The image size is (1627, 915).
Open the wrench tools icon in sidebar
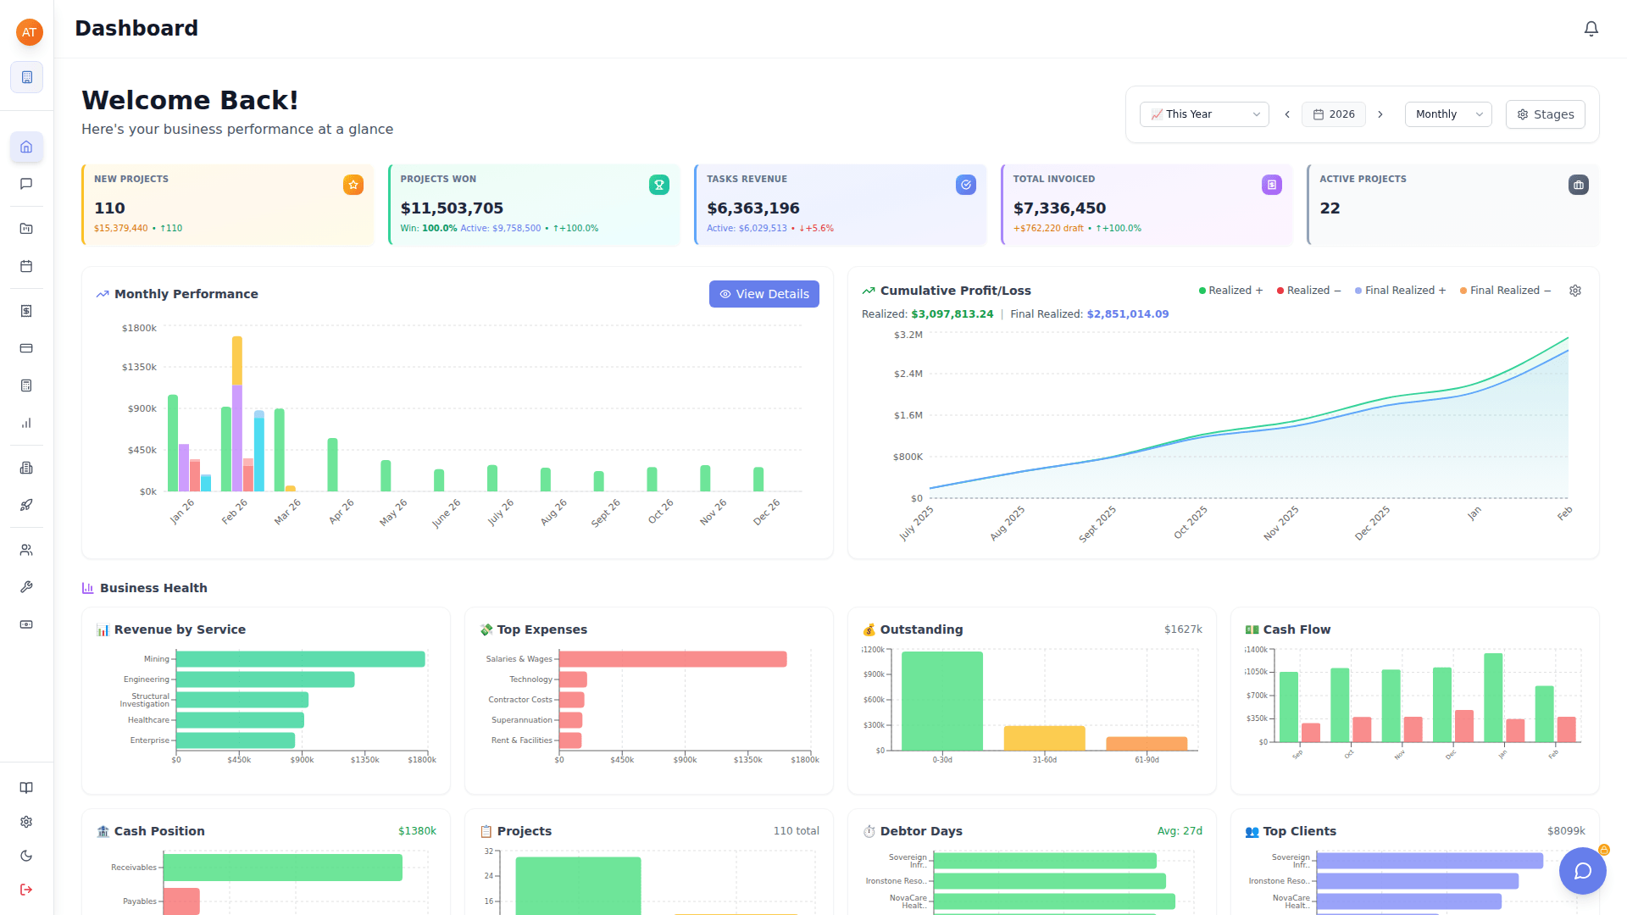point(26,586)
